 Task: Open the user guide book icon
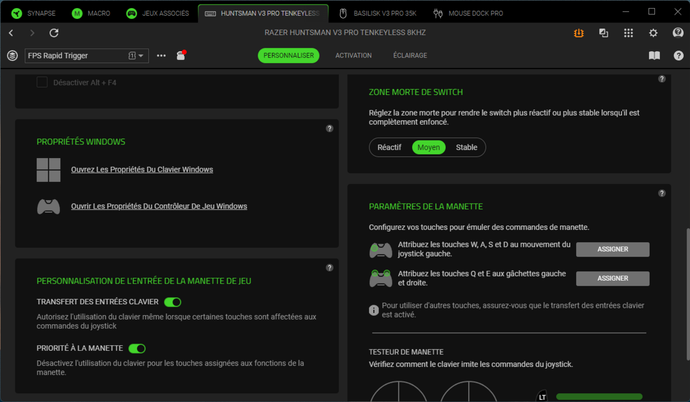click(x=654, y=55)
